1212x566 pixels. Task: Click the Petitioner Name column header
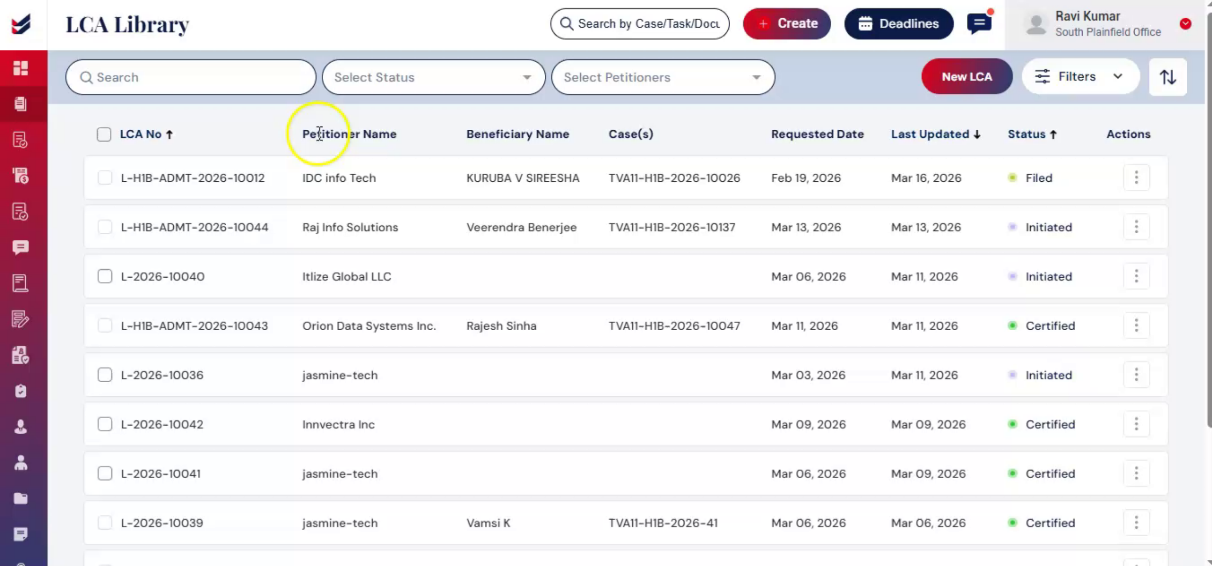[x=349, y=134]
